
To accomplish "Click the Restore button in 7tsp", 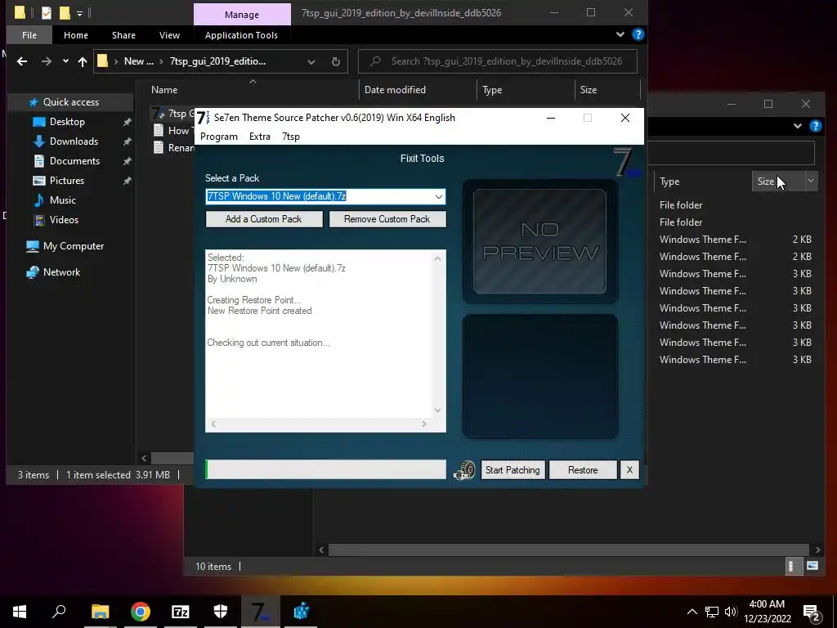I will click(582, 470).
